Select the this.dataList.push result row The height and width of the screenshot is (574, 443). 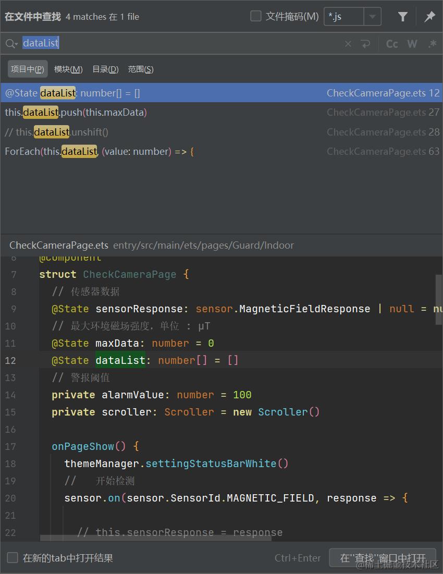[221, 113]
